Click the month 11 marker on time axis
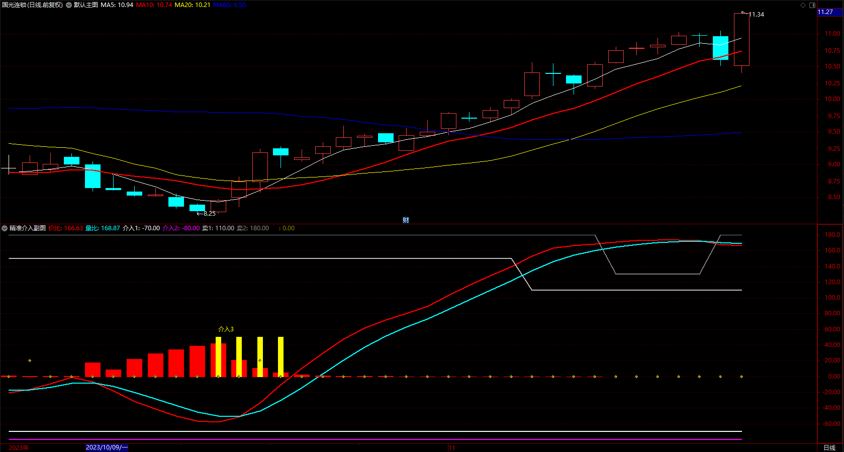The width and height of the screenshot is (844, 452). [x=452, y=447]
